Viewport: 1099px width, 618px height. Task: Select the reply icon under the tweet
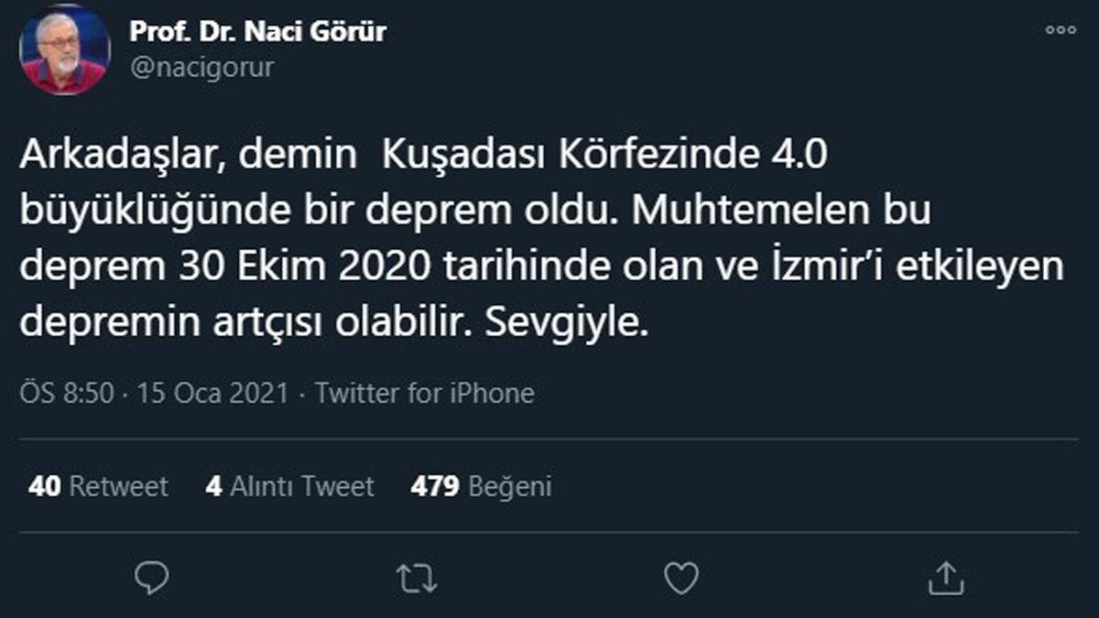pyautogui.click(x=154, y=576)
